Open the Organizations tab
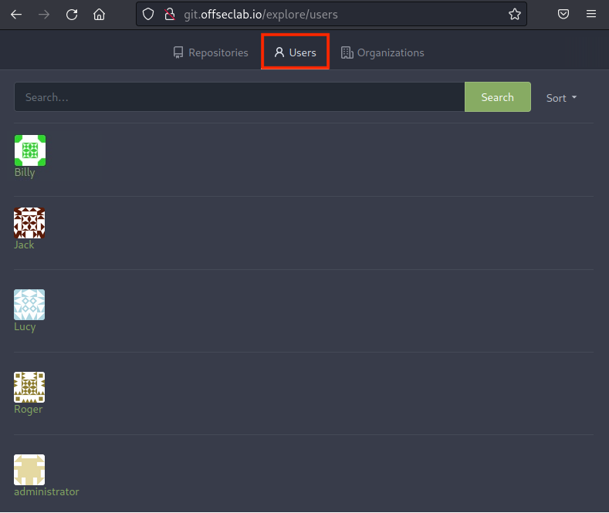609x513 pixels. (x=382, y=52)
